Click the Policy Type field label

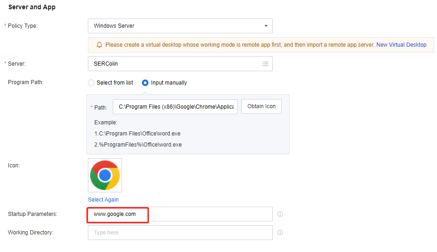(23, 26)
